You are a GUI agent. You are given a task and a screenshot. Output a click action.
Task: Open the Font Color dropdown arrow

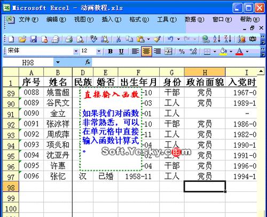coord(247,52)
